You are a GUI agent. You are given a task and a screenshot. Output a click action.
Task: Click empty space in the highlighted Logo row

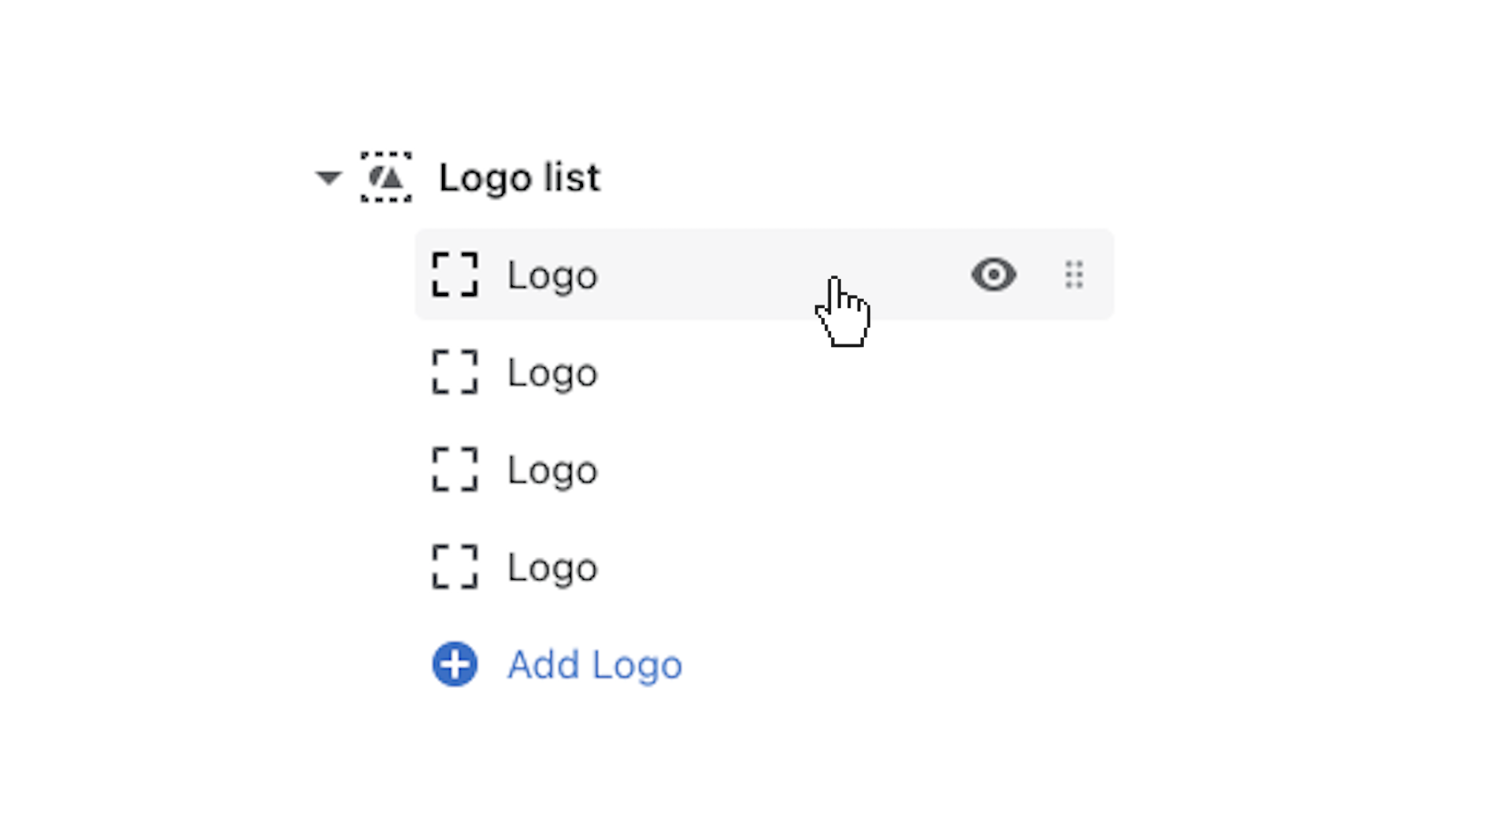(727, 274)
